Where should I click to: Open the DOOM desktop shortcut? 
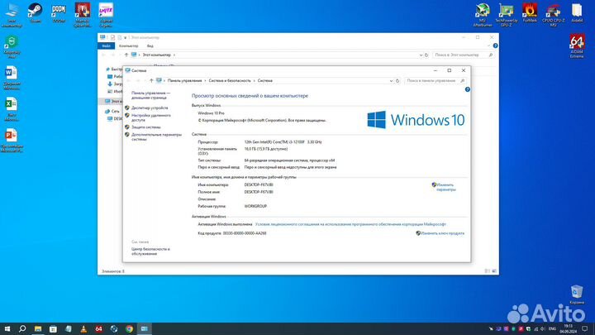click(59, 11)
